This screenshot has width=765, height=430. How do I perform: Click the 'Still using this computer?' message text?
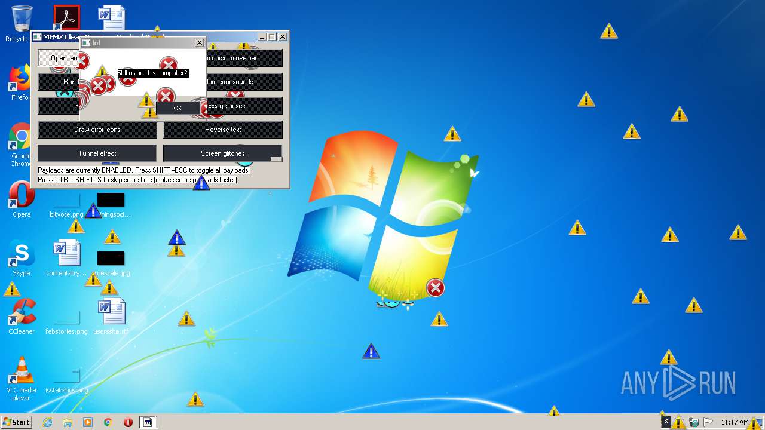point(152,73)
